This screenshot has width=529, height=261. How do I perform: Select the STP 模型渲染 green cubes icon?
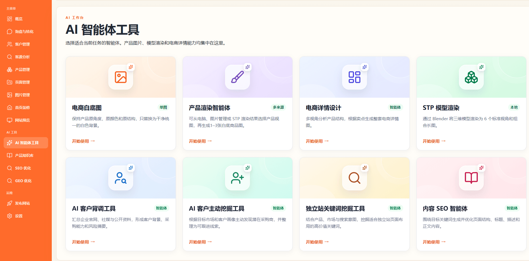pyautogui.click(x=471, y=77)
